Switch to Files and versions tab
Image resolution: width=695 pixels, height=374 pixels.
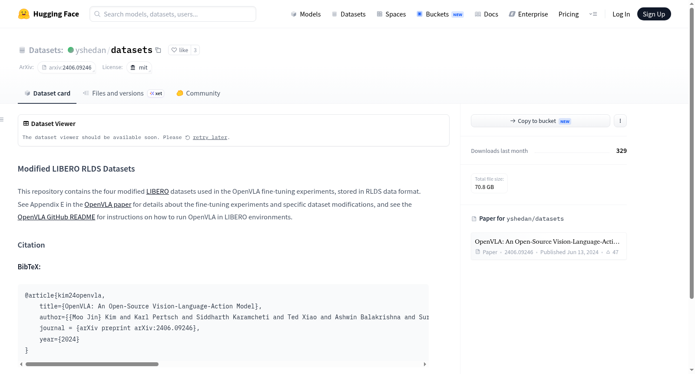point(123,93)
